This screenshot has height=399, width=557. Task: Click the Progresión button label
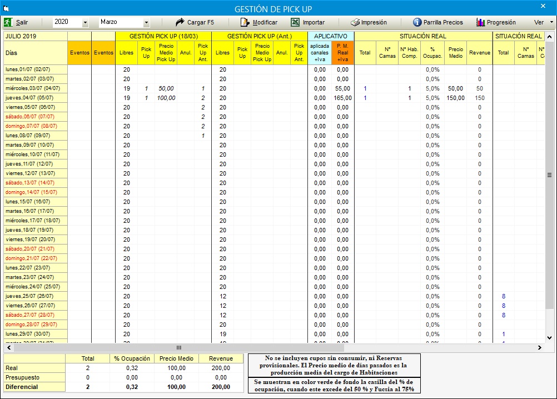click(501, 22)
